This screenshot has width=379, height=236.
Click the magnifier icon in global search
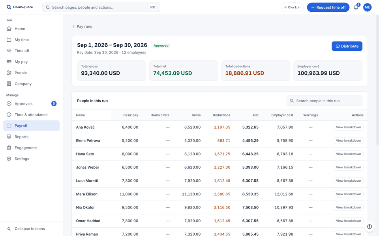point(48,7)
